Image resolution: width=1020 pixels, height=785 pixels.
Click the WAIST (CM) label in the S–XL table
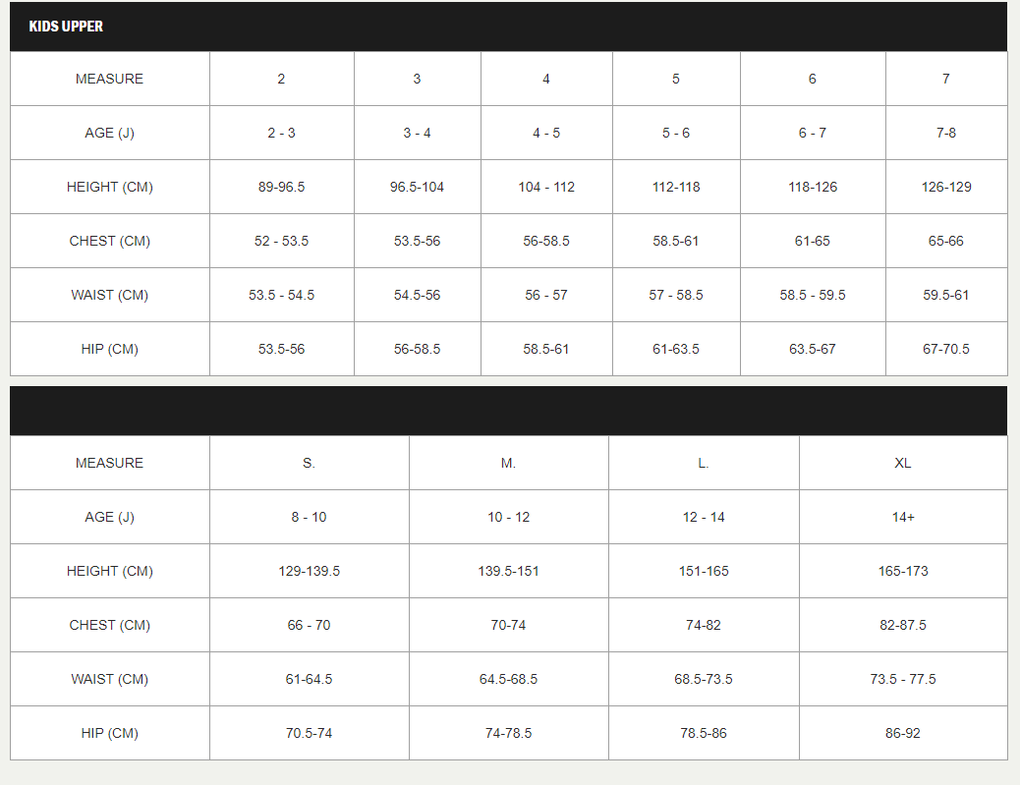tap(109, 679)
